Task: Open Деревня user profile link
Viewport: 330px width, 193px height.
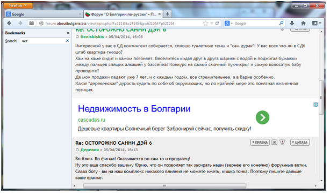Action: click(90, 150)
